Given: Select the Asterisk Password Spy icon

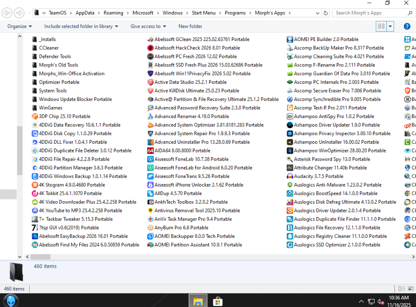Looking at the screenshot, I should [x=290, y=159].
